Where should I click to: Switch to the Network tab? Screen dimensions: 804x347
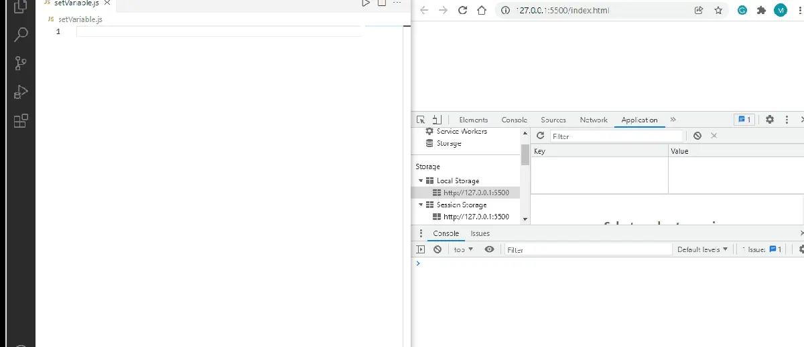coord(594,120)
